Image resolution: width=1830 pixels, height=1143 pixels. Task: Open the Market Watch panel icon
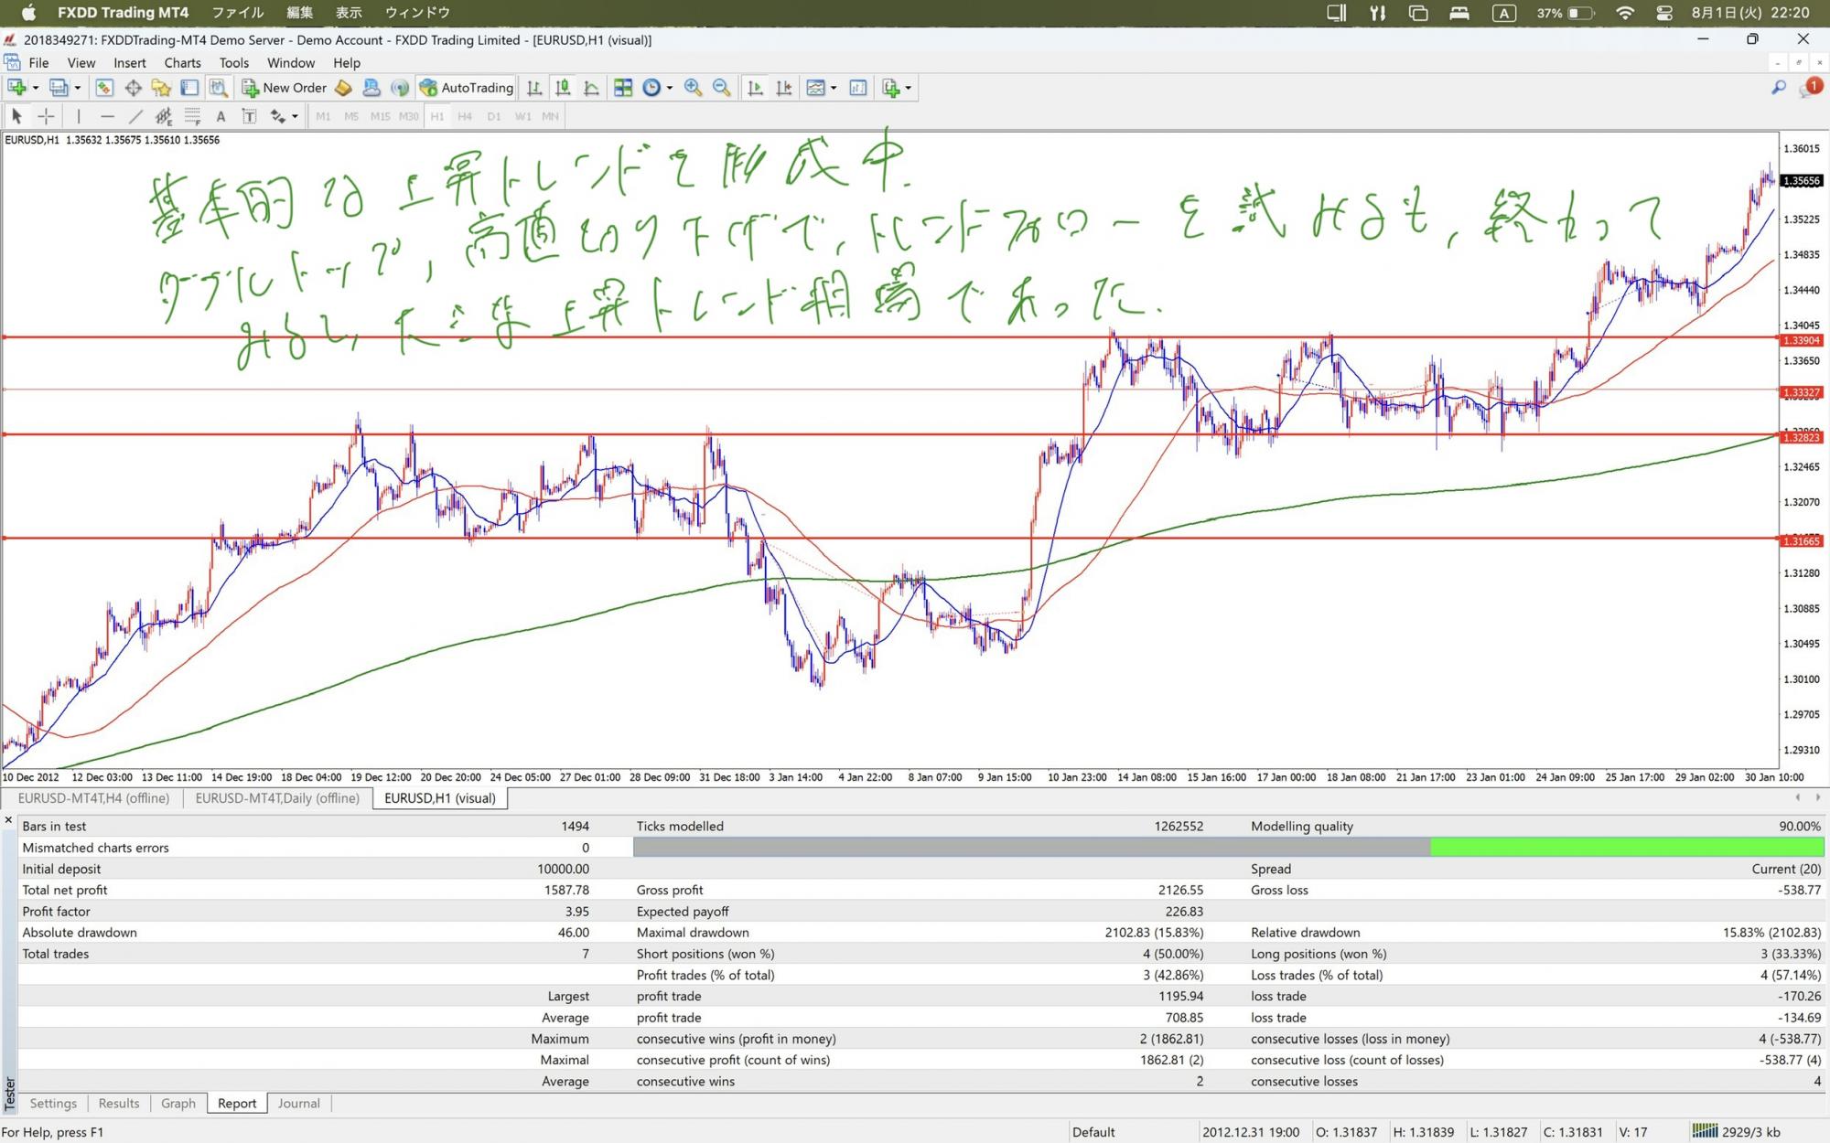[104, 88]
